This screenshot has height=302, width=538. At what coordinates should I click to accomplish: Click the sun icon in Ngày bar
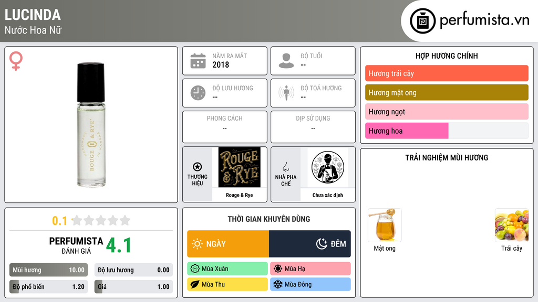click(197, 244)
